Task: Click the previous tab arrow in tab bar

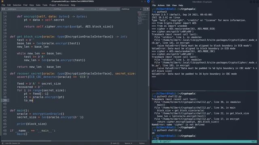Action: coord(2,9)
